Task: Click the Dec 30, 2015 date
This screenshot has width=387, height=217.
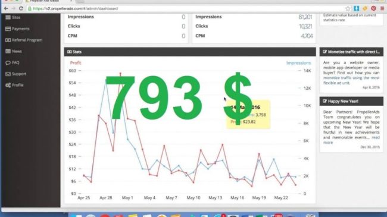Action: coord(370,147)
